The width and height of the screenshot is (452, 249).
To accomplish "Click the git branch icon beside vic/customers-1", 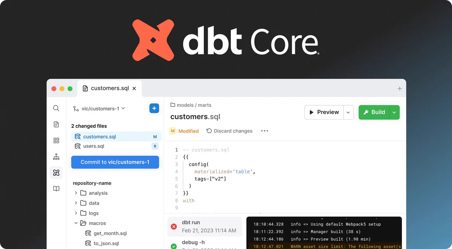I will [76, 109].
